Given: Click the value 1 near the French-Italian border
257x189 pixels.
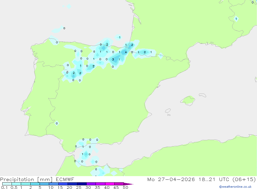Looking at the screenshot, I should pos(236,19).
